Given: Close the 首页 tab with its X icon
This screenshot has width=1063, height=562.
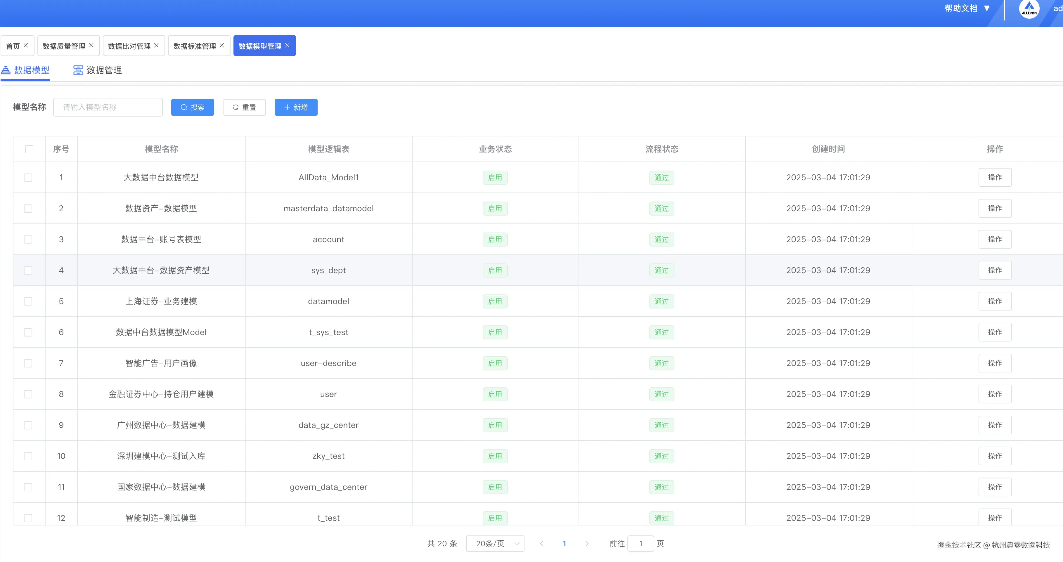Looking at the screenshot, I should point(26,45).
